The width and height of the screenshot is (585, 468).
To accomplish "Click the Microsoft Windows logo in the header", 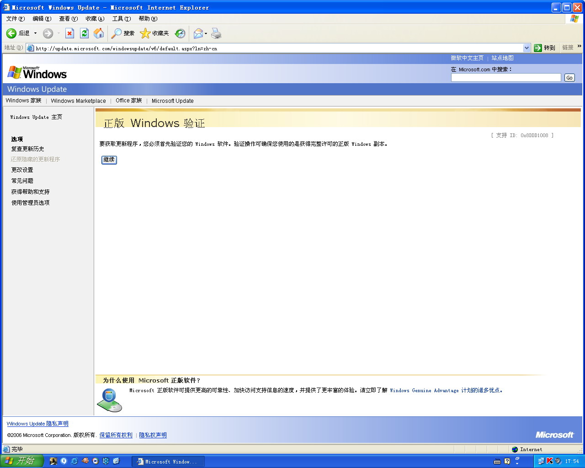I will [x=37, y=72].
